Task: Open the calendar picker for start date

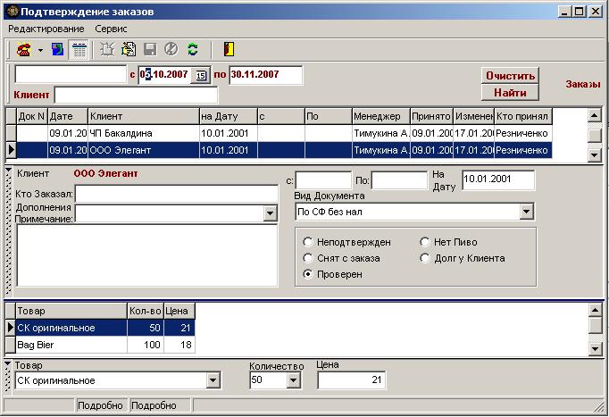Action: click(x=200, y=75)
